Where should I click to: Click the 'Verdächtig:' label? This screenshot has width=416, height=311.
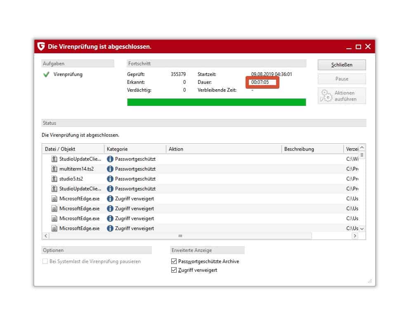point(139,90)
